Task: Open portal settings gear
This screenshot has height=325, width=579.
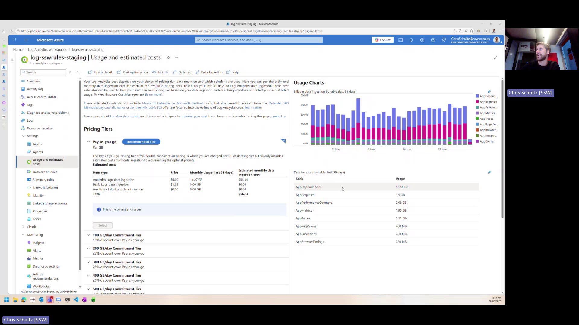Action: click(x=422, y=40)
